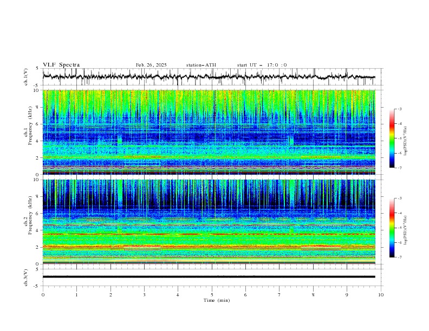This screenshot has height=331, width=429.
Task: Click time axis tick label "10"
Action: click(381, 295)
